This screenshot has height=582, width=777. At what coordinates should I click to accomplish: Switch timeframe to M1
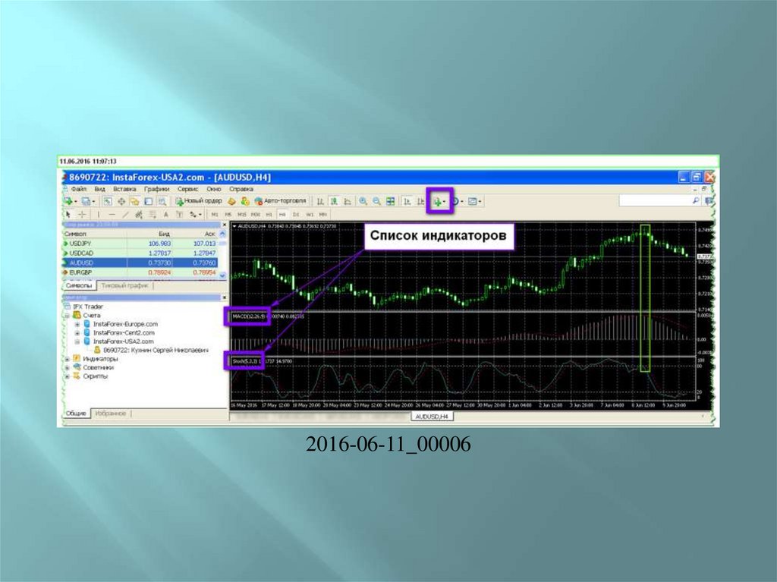[214, 215]
